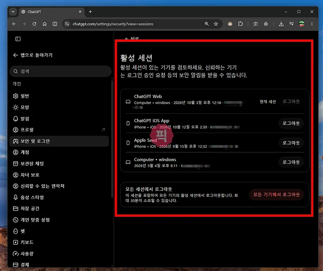Click the sidebar scrollbar

tap(112, 139)
